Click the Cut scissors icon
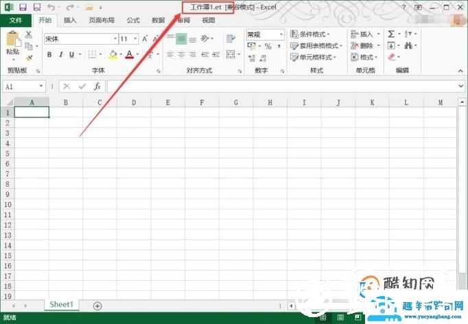 pyautogui.click(x=28, y=34)
